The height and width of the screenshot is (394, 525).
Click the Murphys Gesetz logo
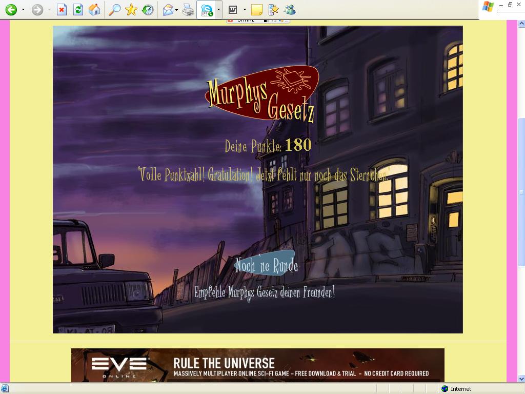(x=262, y=94)
